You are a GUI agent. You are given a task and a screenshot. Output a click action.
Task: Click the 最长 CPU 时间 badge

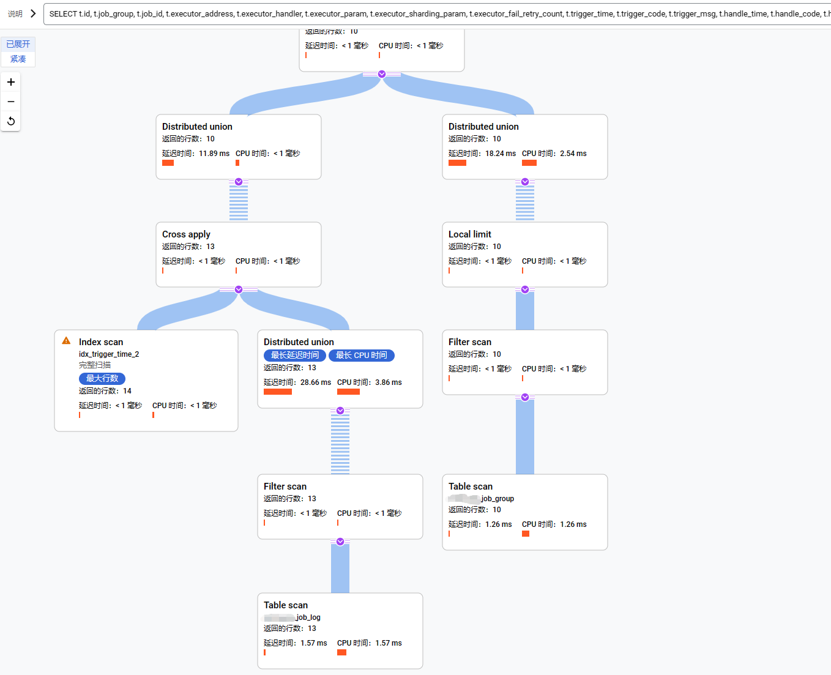[x=362, y=356]
